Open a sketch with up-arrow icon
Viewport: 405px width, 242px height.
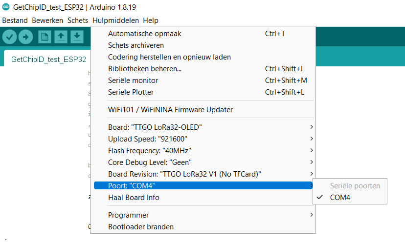(61, 37)
